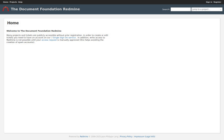224x140 pixels.
Task: Focus the Search input field
Action: pos(181,9)
